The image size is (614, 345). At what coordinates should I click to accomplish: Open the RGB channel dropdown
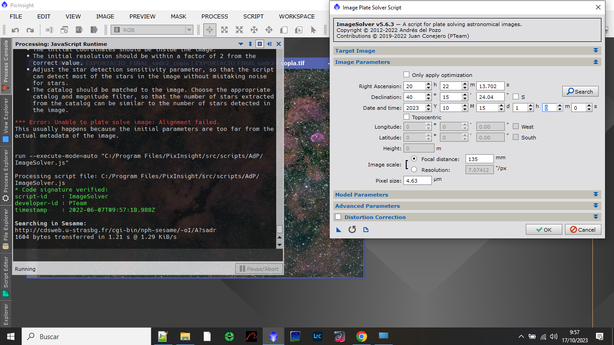(x=152, y=30)
